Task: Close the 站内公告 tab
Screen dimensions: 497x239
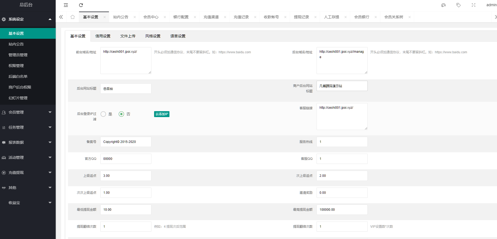Action: [x=135, y=17]
